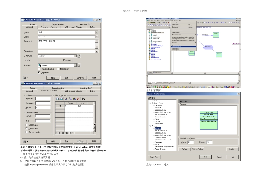Click the binoculars Find icon in the List of values toolbar
Image resolution: width=270 pixels, height=191 pixels.
(x=83, y=99)
